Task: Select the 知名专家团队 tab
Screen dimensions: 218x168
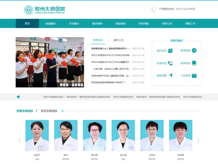Action: click(x=49, y=111)
